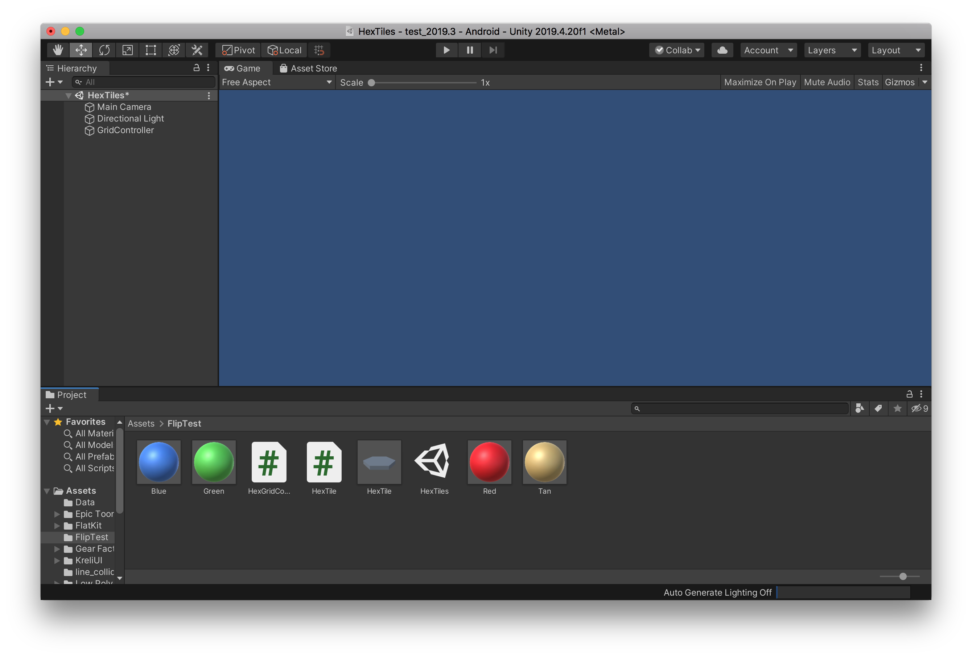Toggle Gizmos in Game view
The width and height of the screenshot is (972, 658).
[899, 82]
